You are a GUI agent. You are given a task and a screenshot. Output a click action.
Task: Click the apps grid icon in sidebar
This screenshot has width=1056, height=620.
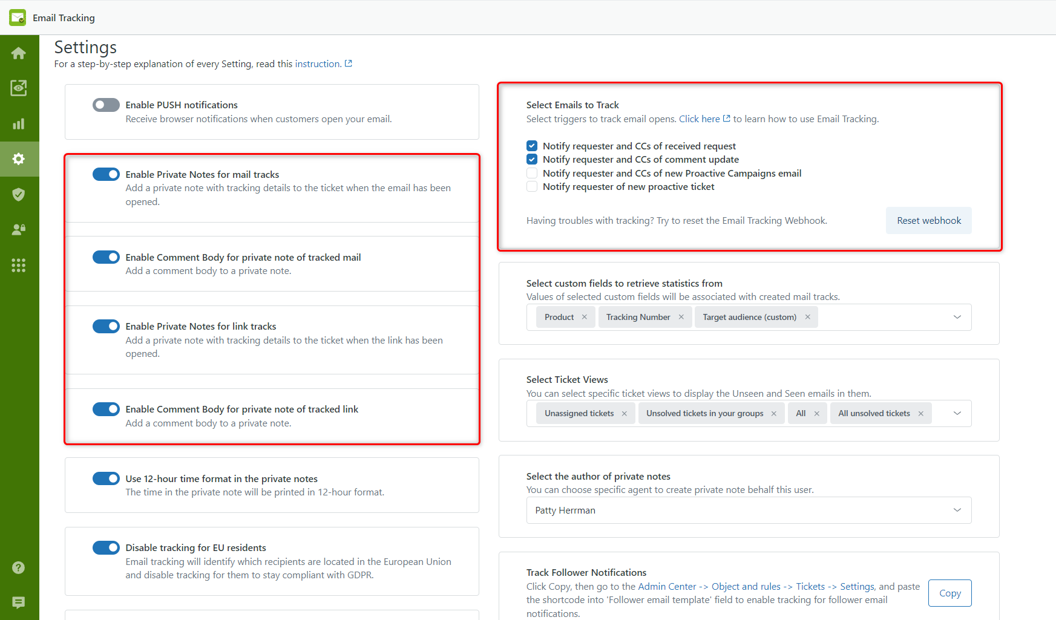[x=19, y=265]
